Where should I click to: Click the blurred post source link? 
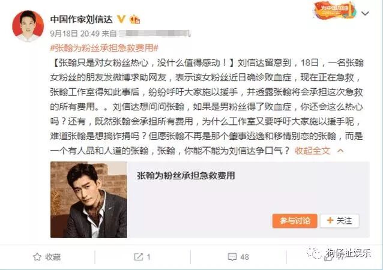155,34
